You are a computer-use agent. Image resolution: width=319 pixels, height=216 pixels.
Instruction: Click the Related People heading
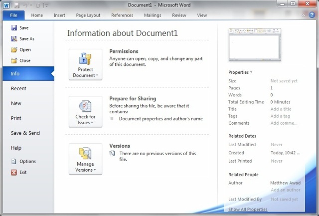point(243,175)
